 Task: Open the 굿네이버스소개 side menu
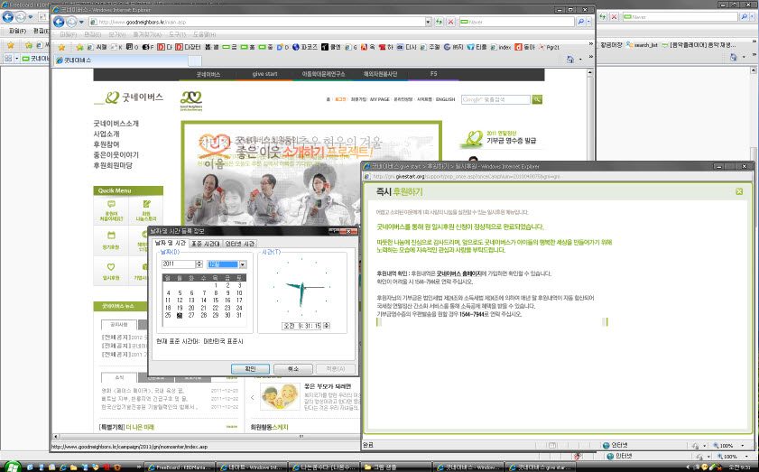[116, 124]
